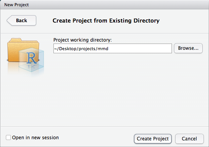Click the tab of the yellow folder graphic

tap(16, 40)
